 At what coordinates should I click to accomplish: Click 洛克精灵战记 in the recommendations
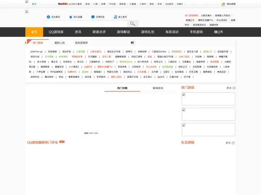[x=199, y=25]
